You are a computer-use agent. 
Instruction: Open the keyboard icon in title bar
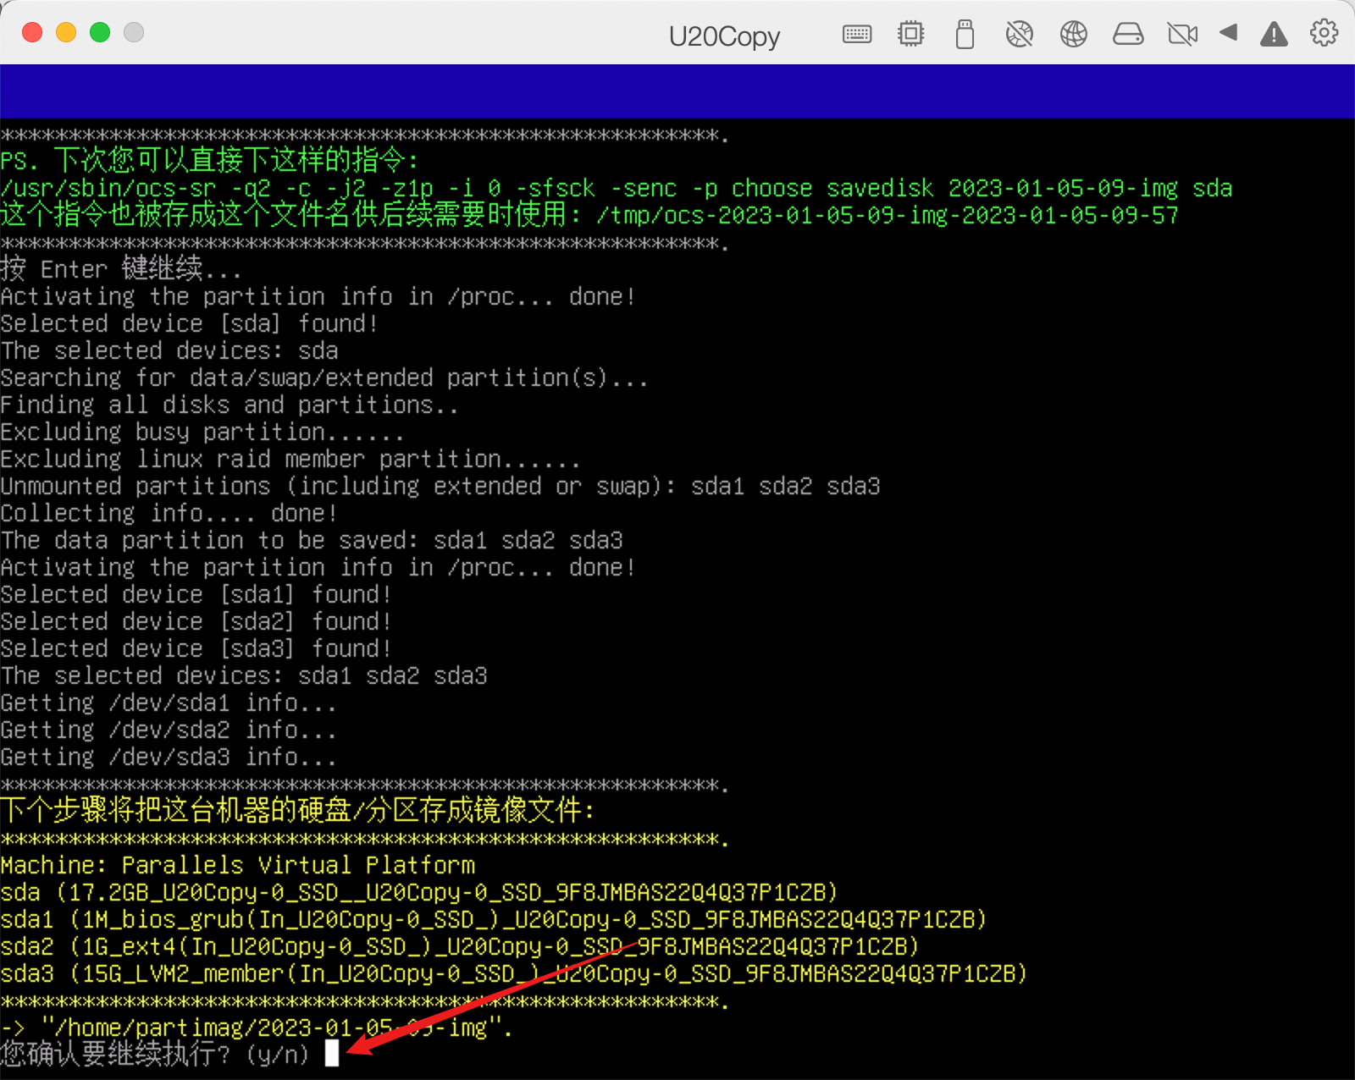[857, 34]
